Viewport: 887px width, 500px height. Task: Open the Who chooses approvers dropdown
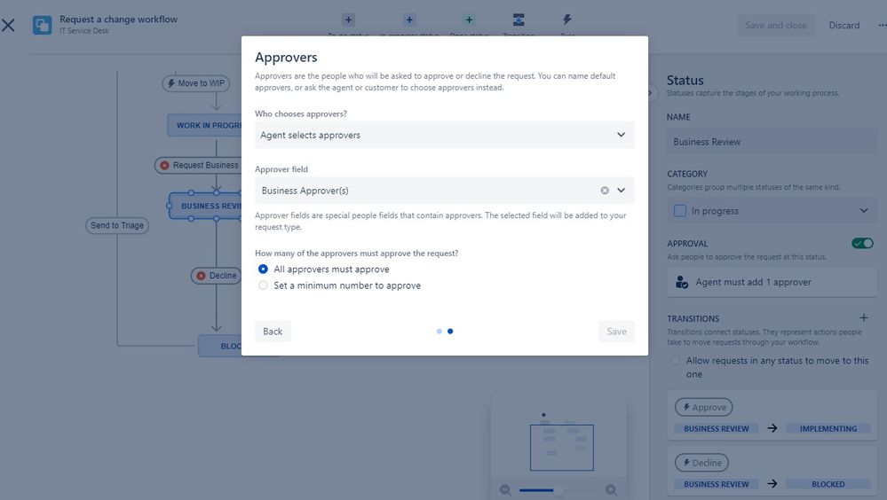coord(445,135)
